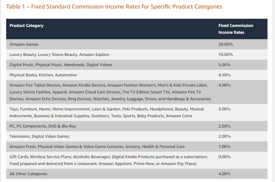Click the 4.00% rate for All Other Categories
The width and height of the screenshot is (275, 182).
click(x=224, y=174)
